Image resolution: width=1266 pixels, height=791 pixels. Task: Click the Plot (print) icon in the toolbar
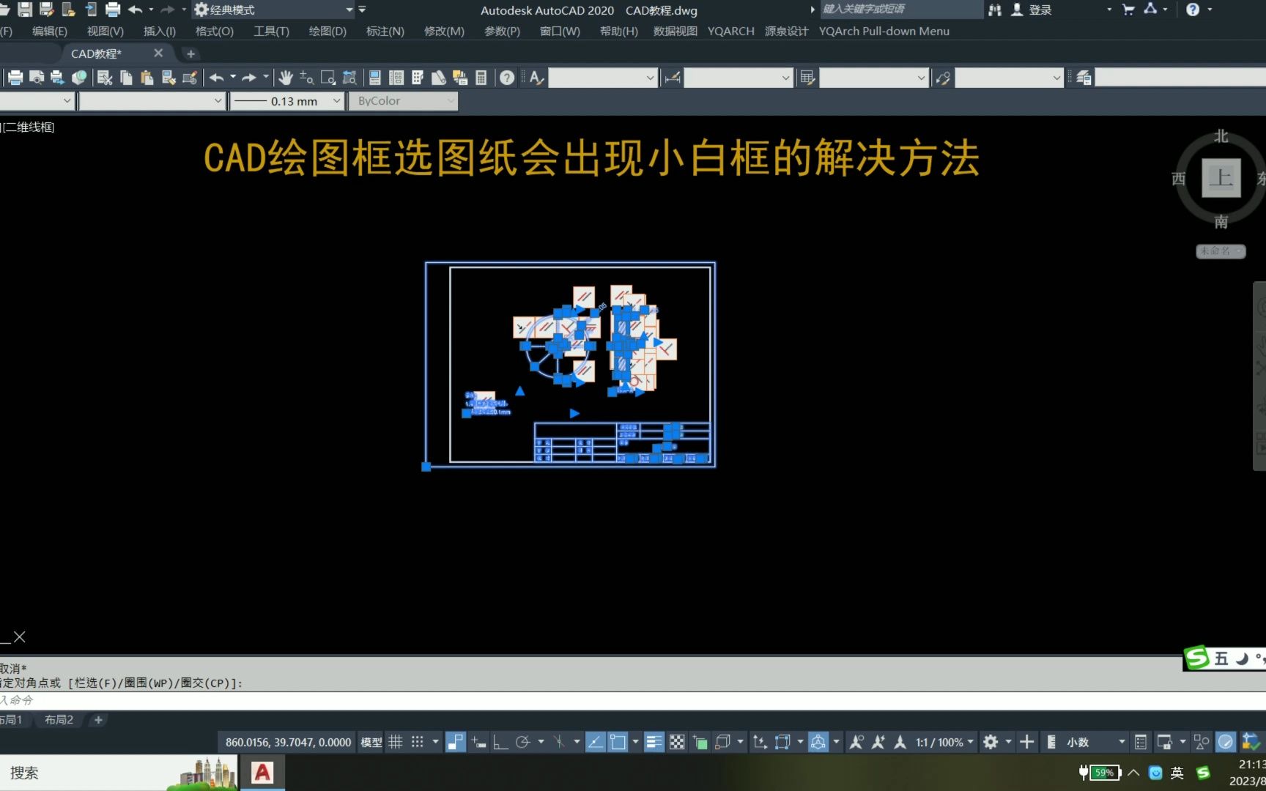15,78
